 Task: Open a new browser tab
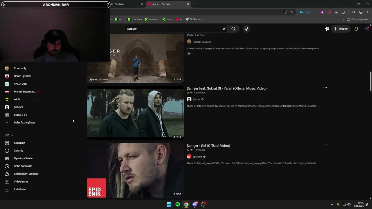(x=195, y=4)
